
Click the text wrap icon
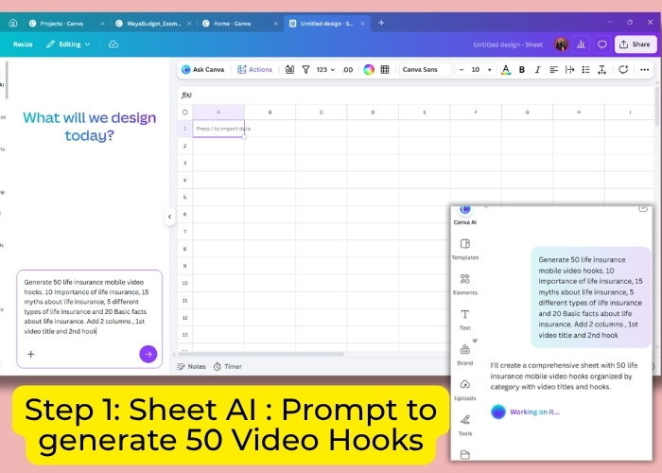coord(569,70)
